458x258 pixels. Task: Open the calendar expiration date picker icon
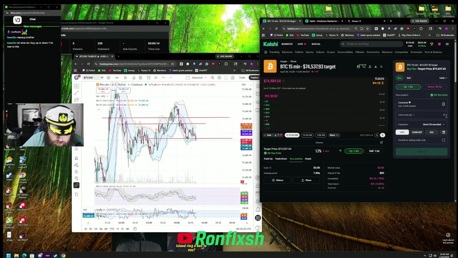pyautogui.click(x=443, y=132)
